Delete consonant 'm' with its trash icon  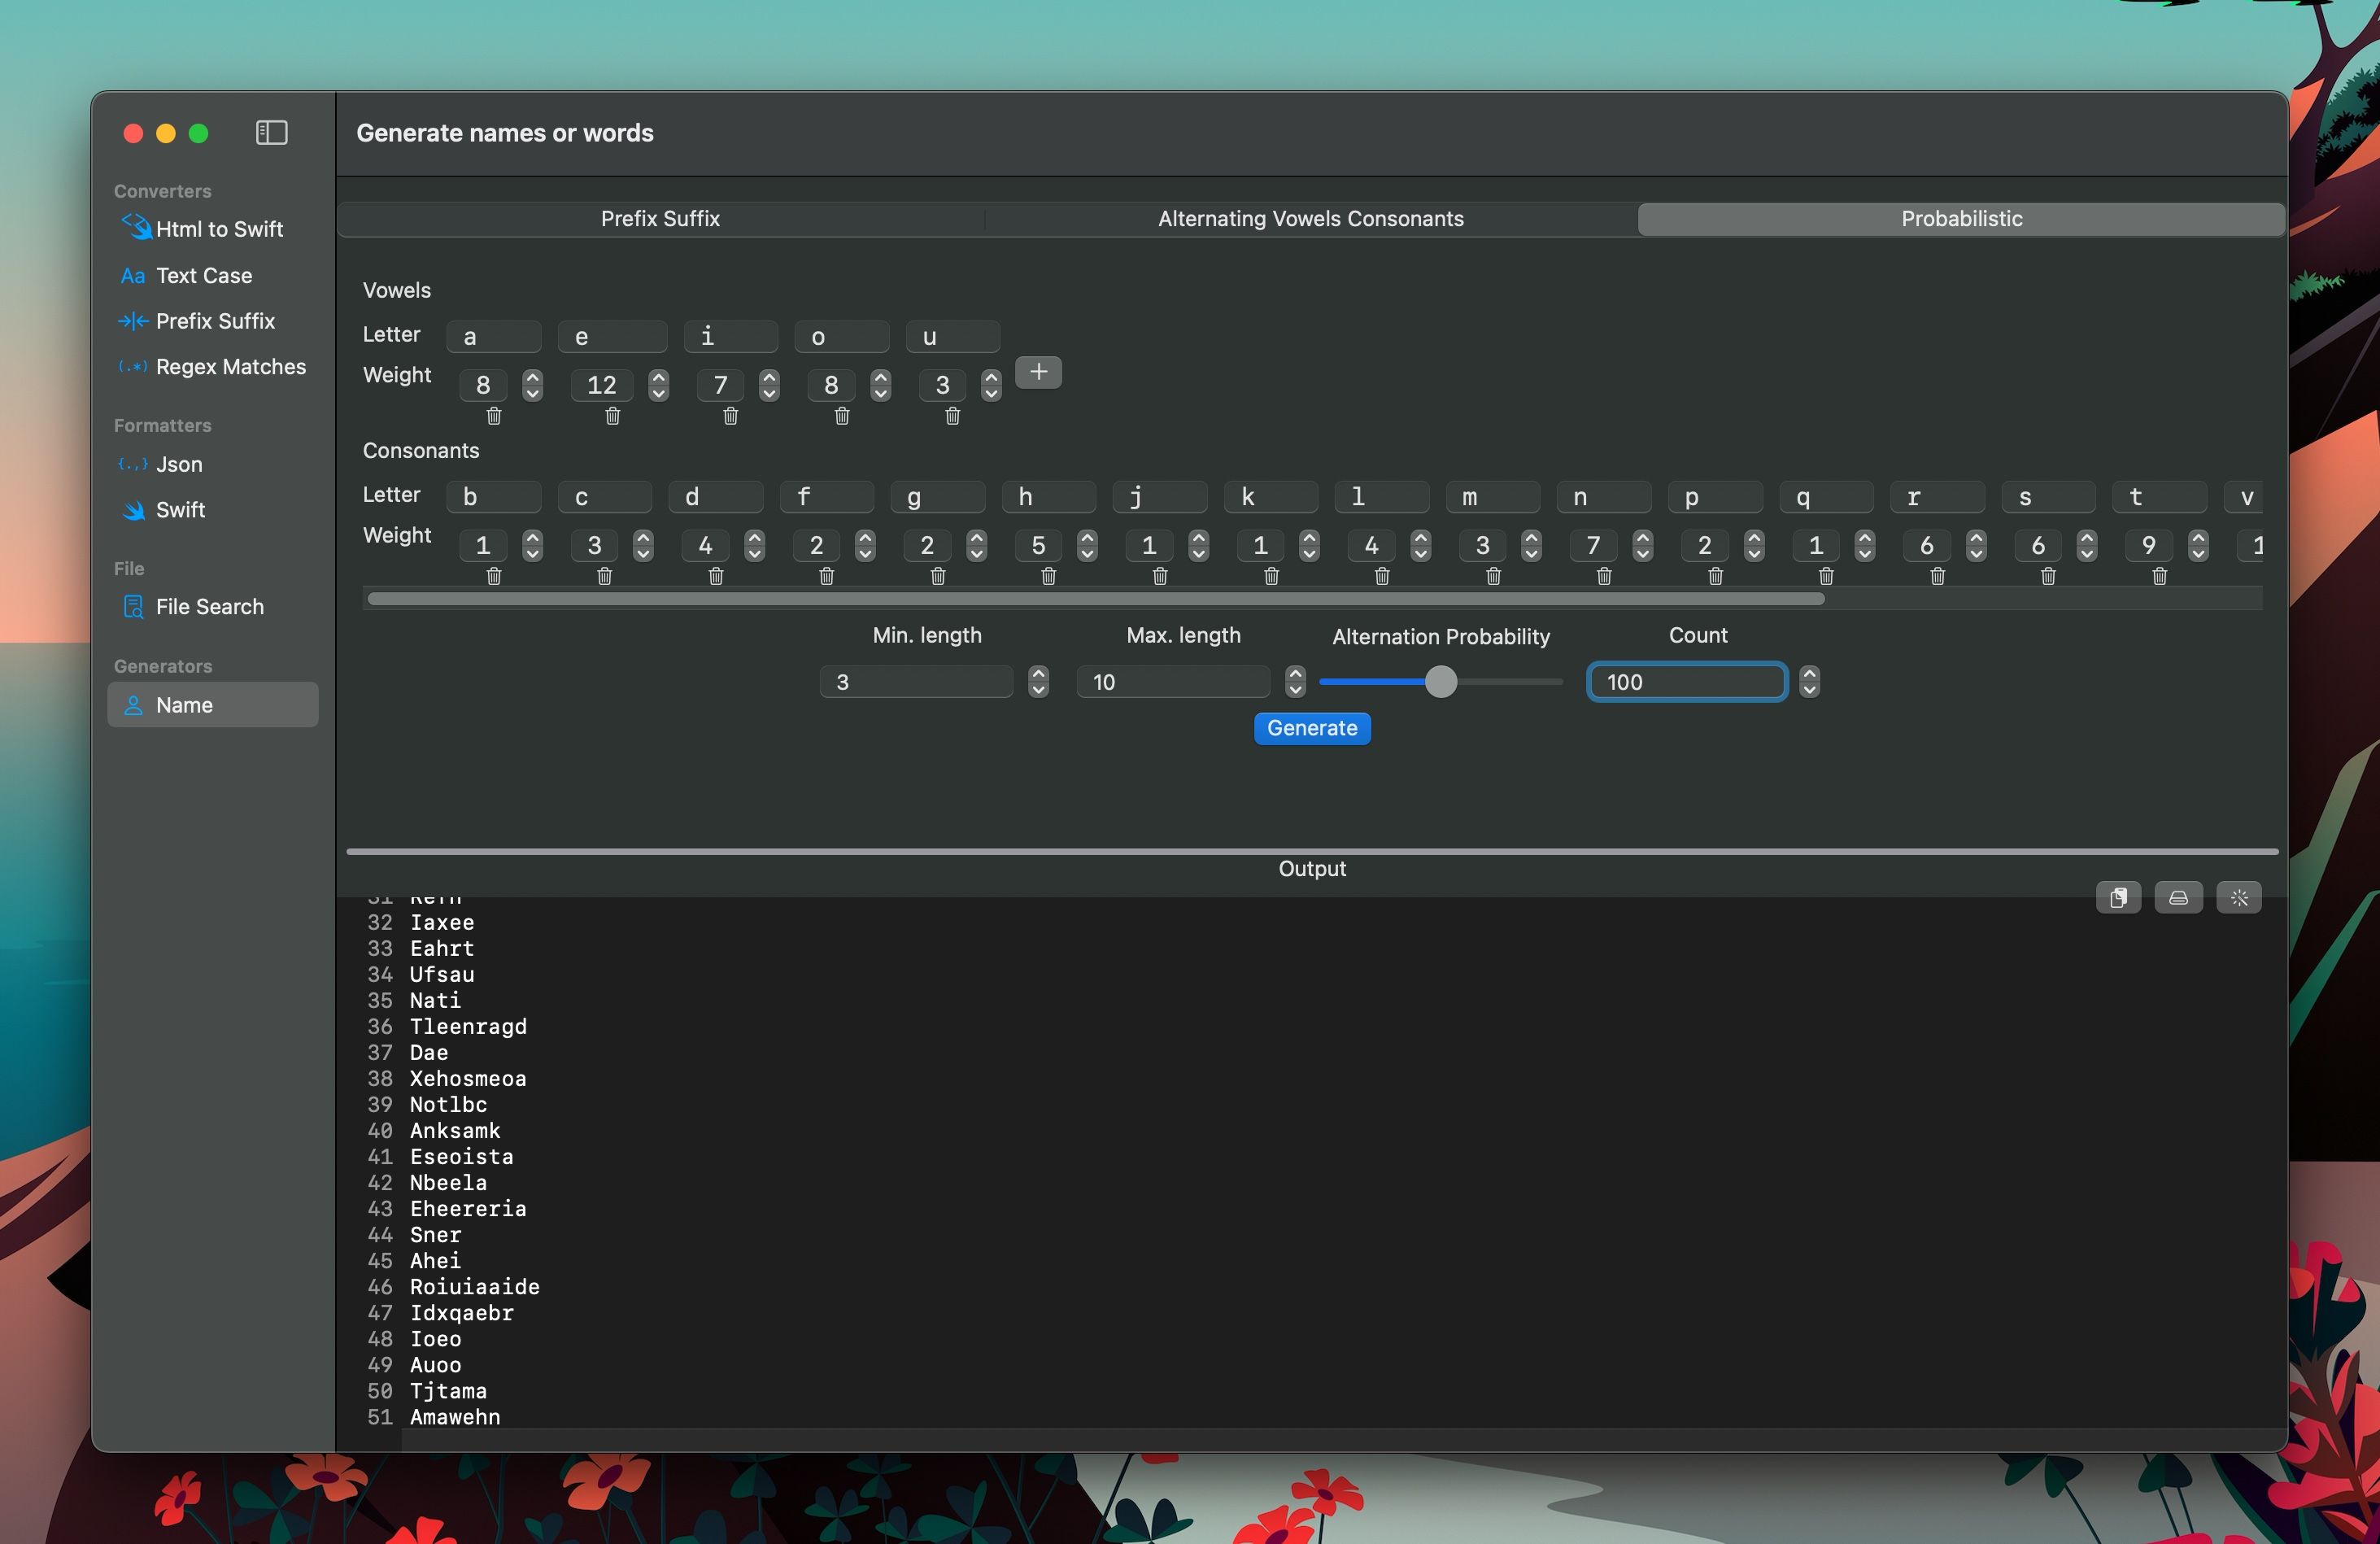coord(1494,576)
